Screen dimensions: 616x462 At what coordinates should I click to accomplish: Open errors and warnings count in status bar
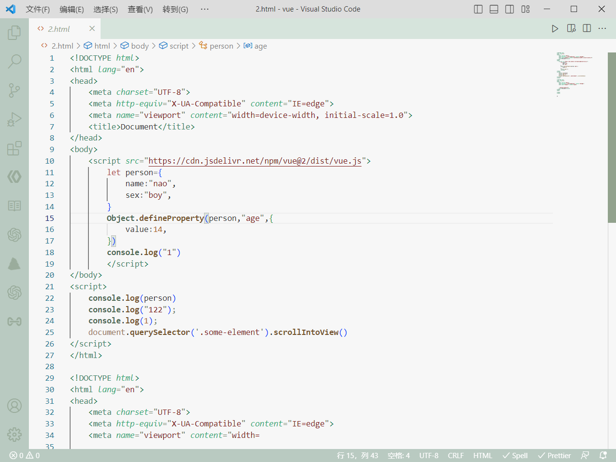tap(25, 455)
